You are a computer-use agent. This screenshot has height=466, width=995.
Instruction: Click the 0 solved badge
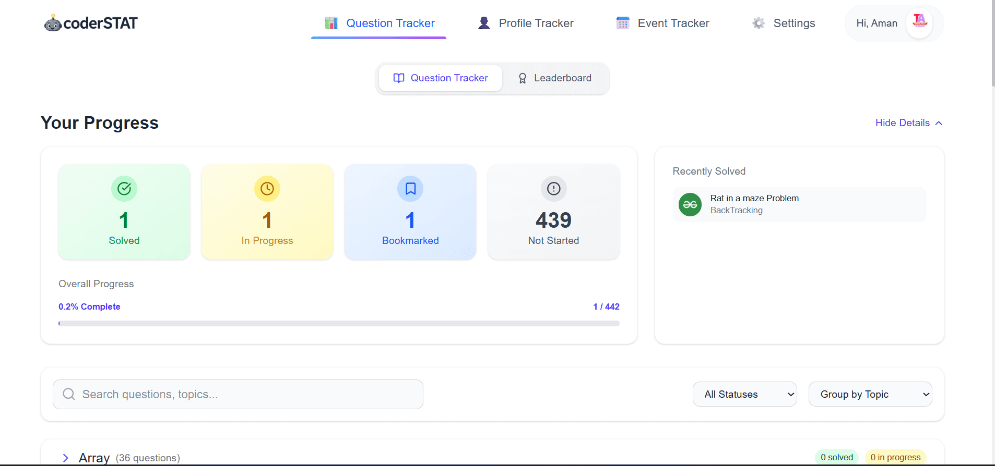click(x=837, y=457)
